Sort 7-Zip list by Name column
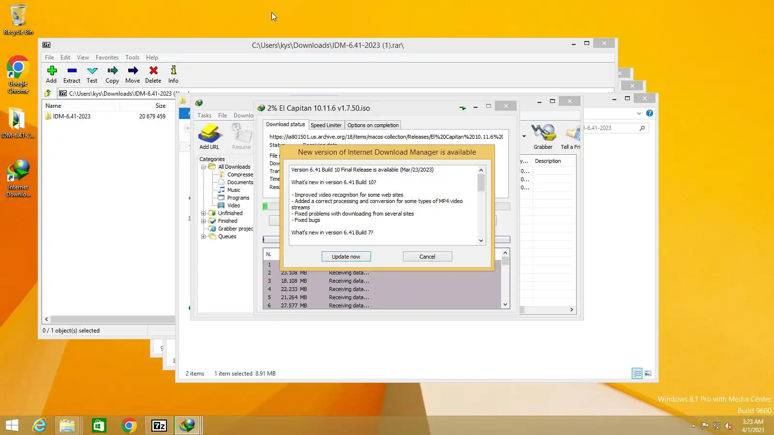 tap(81, 106)
